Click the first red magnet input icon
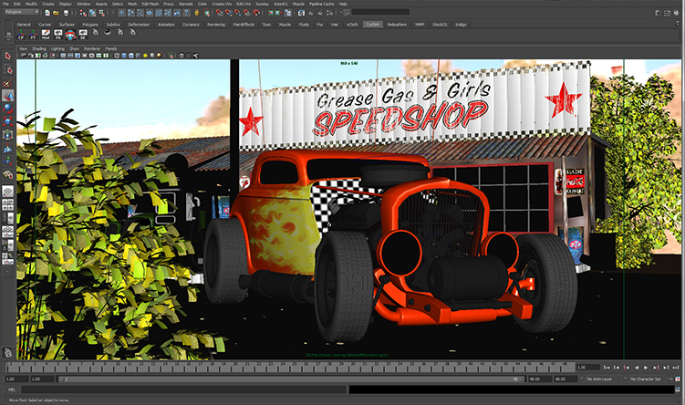Image resolution: width=685 pixels, height=405 pixels. (x=219, y=13)
